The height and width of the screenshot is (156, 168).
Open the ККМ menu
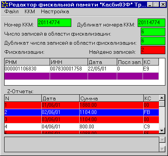[30, 12]
